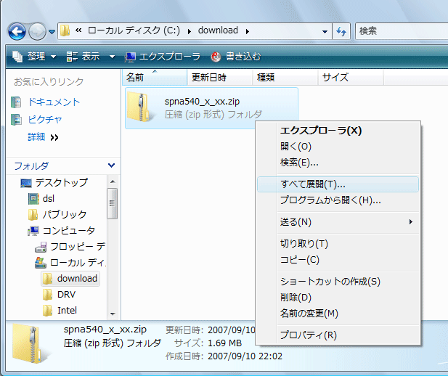The width and height of the screenshot is (448, 376).
Task: Click the ピクチャ icon in favorites
Action: (16, 120)
